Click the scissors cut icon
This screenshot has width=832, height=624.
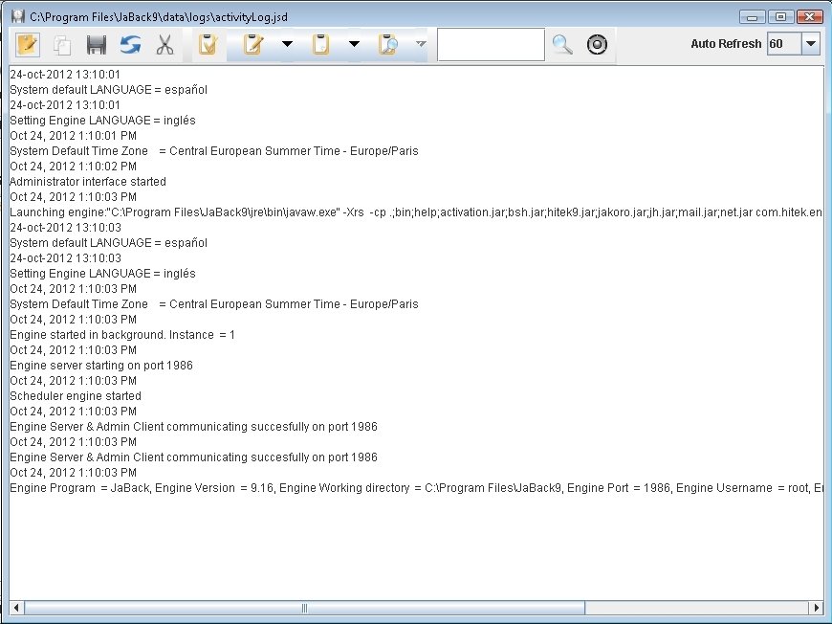coord(165,45)
